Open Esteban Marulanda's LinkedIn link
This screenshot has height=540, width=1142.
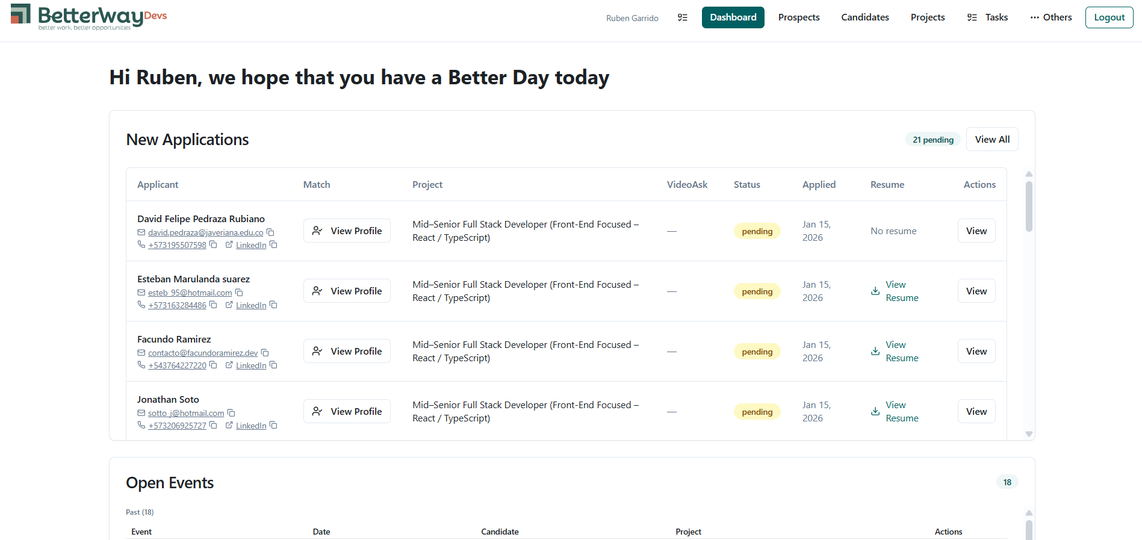pos(250,305)
